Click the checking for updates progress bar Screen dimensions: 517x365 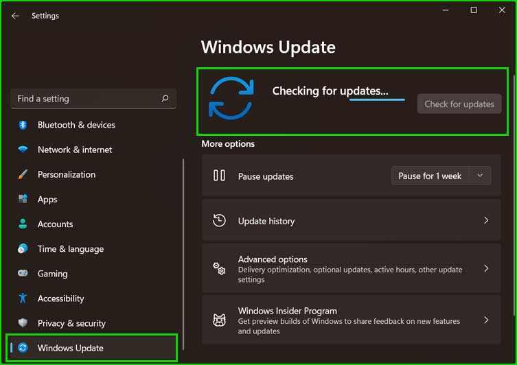(x=377, y=99)
